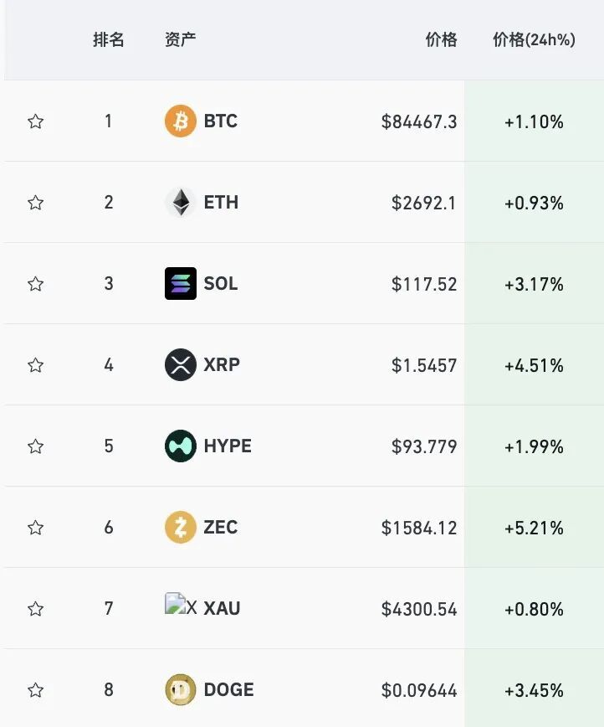Click the Dogecoin logo icon
This screenshot has width=604, height=727.
[x=181, y=689]
